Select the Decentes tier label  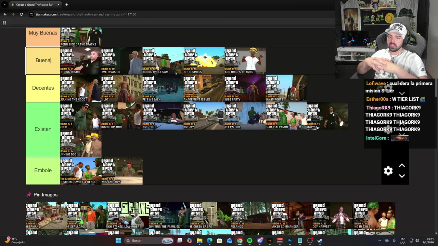coord(43,88)
